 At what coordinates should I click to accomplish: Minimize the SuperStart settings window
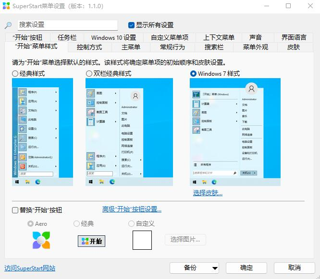pyautogui.click(x=267, y=6)
